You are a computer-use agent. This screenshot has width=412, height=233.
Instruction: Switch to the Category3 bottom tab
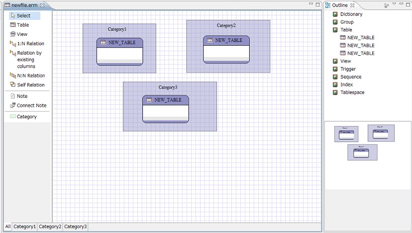click(x=75, y=227)
